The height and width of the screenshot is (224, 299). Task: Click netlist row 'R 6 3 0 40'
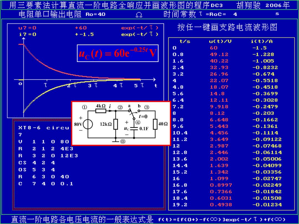pos(43,176)
